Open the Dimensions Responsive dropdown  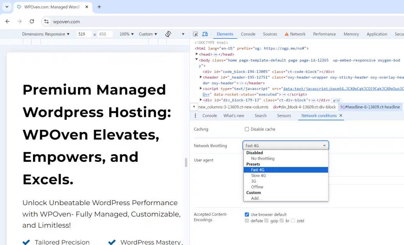coord(46,34)
